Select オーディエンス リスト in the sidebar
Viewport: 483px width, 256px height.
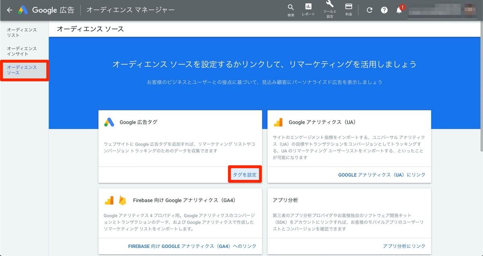tap(22, 33)
